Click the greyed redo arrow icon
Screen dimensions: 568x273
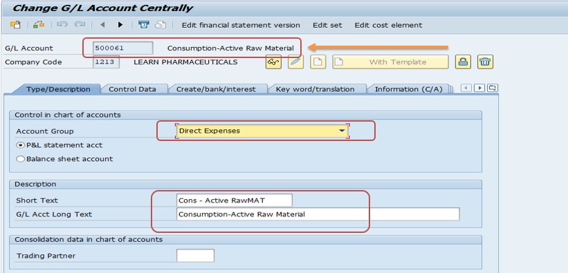80,25
